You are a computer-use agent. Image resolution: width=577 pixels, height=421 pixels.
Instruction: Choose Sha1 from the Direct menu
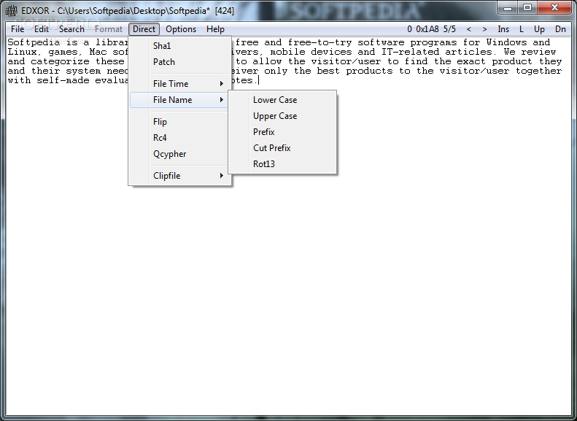[x=180, y=46]
